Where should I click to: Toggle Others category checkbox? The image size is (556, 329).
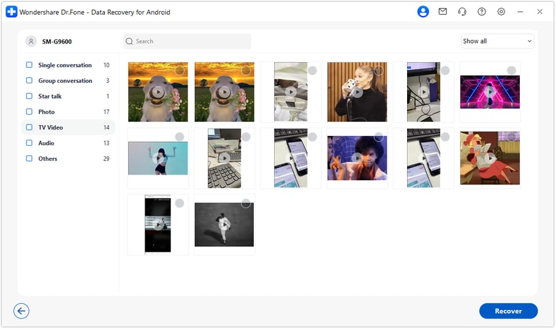pos(29,159)
